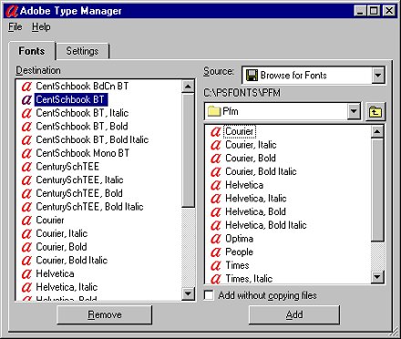Click the font icon beside People
401x339 pixels.
216,252
